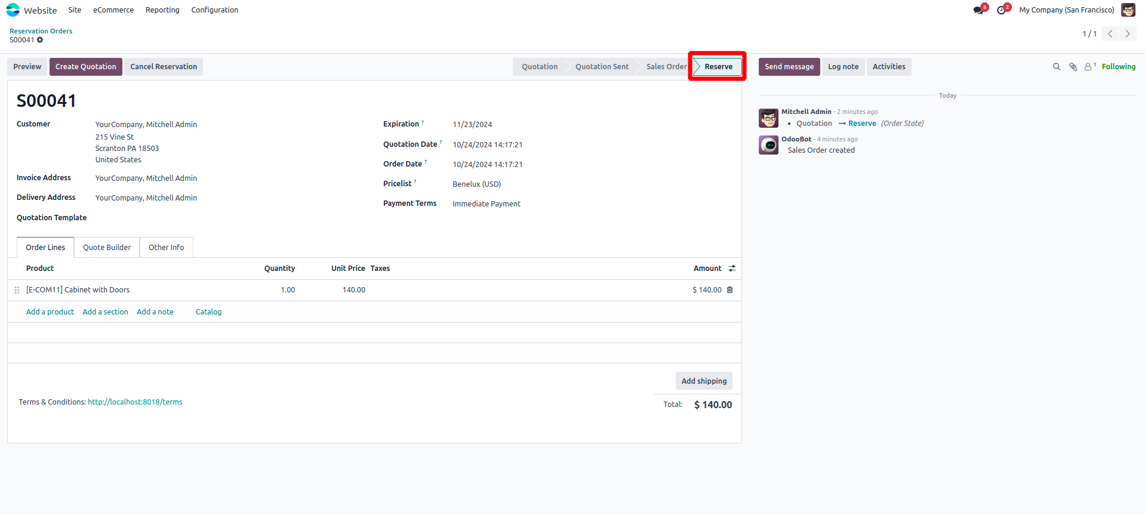Select the Quotation Sent status stage

point(602,67)
